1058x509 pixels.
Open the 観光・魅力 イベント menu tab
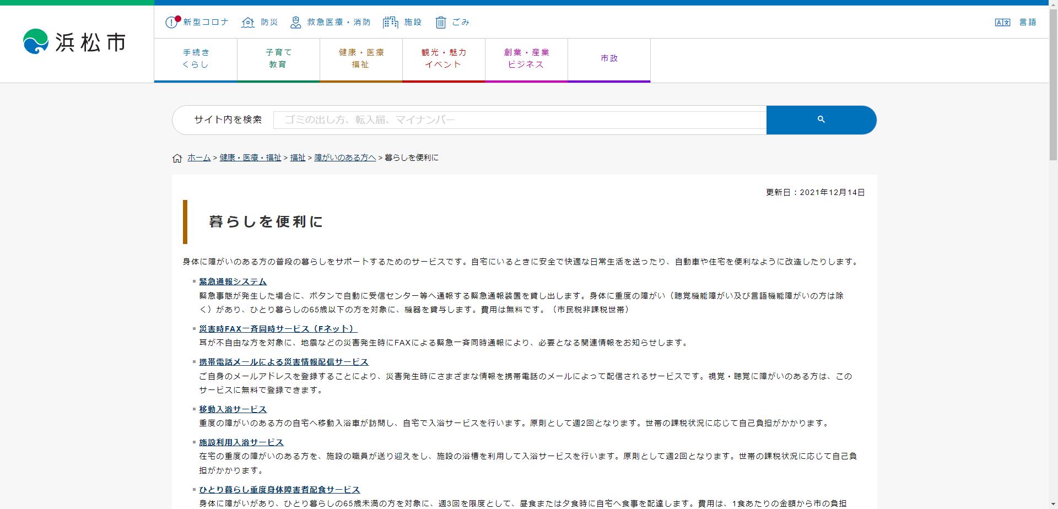[444, 59]
